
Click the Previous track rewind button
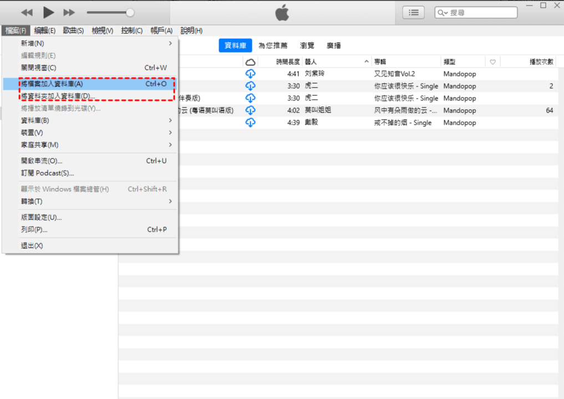coord(27,13)
